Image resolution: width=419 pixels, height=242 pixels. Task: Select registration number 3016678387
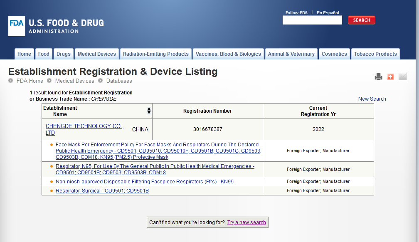[x=208, y=129]
